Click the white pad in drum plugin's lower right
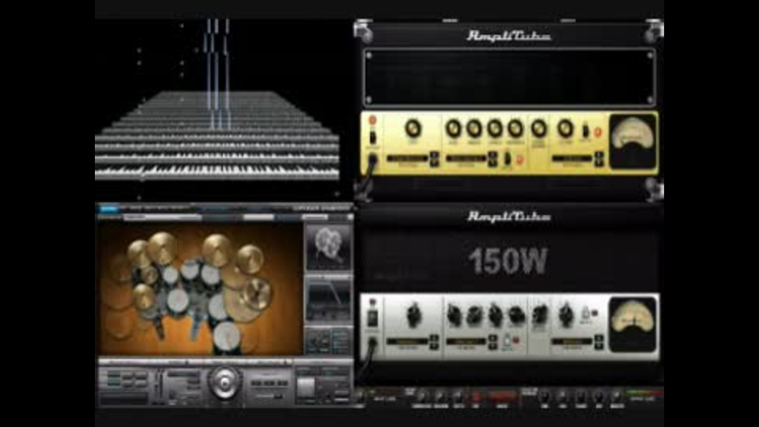 tap(305, 388)
